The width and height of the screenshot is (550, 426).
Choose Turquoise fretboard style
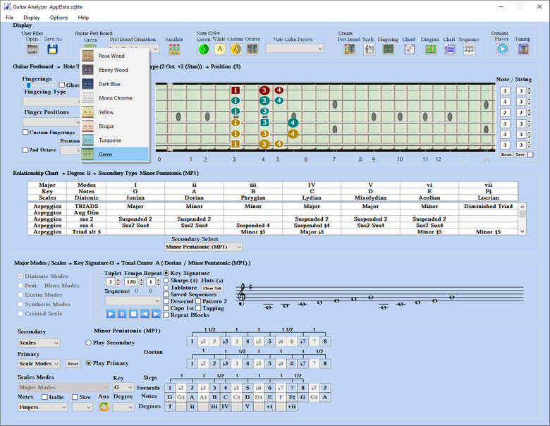coord(115,140)
